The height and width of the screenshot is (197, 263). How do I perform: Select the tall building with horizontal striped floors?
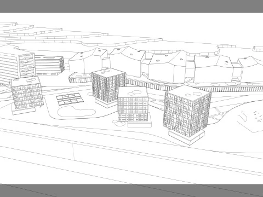pos(18,65)
